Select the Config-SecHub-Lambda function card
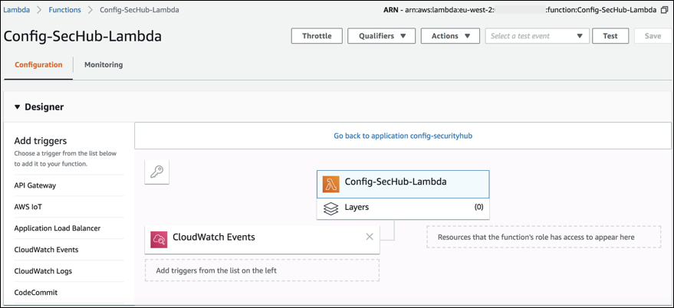 [403, 185]
